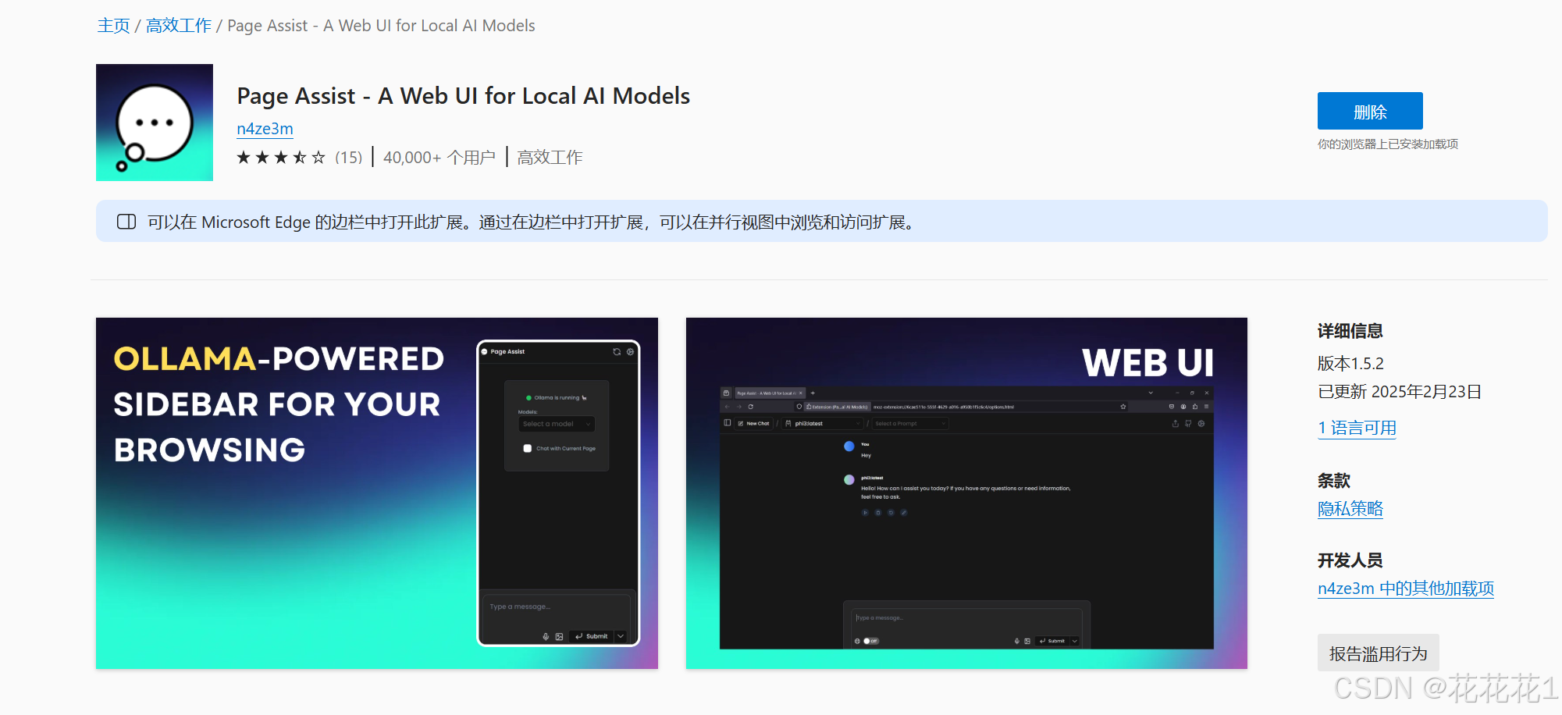Click the 条款 heading
This screenshot has width=1562, height=715.
pos(1334,481)
